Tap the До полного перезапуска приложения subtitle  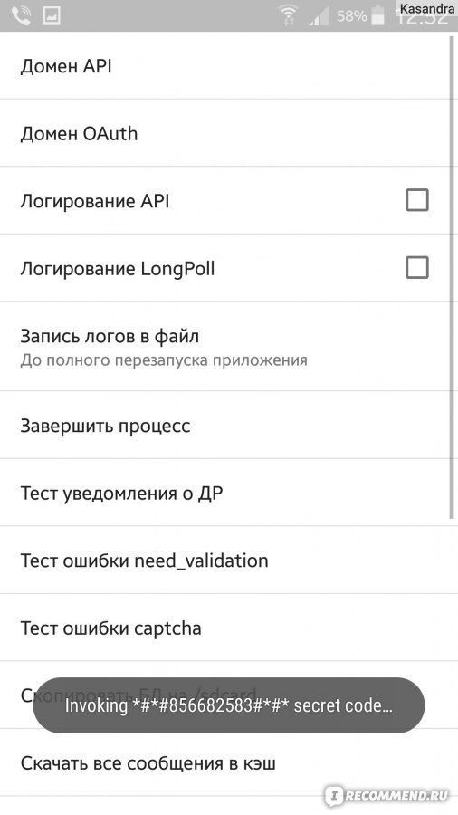(164, 360)
